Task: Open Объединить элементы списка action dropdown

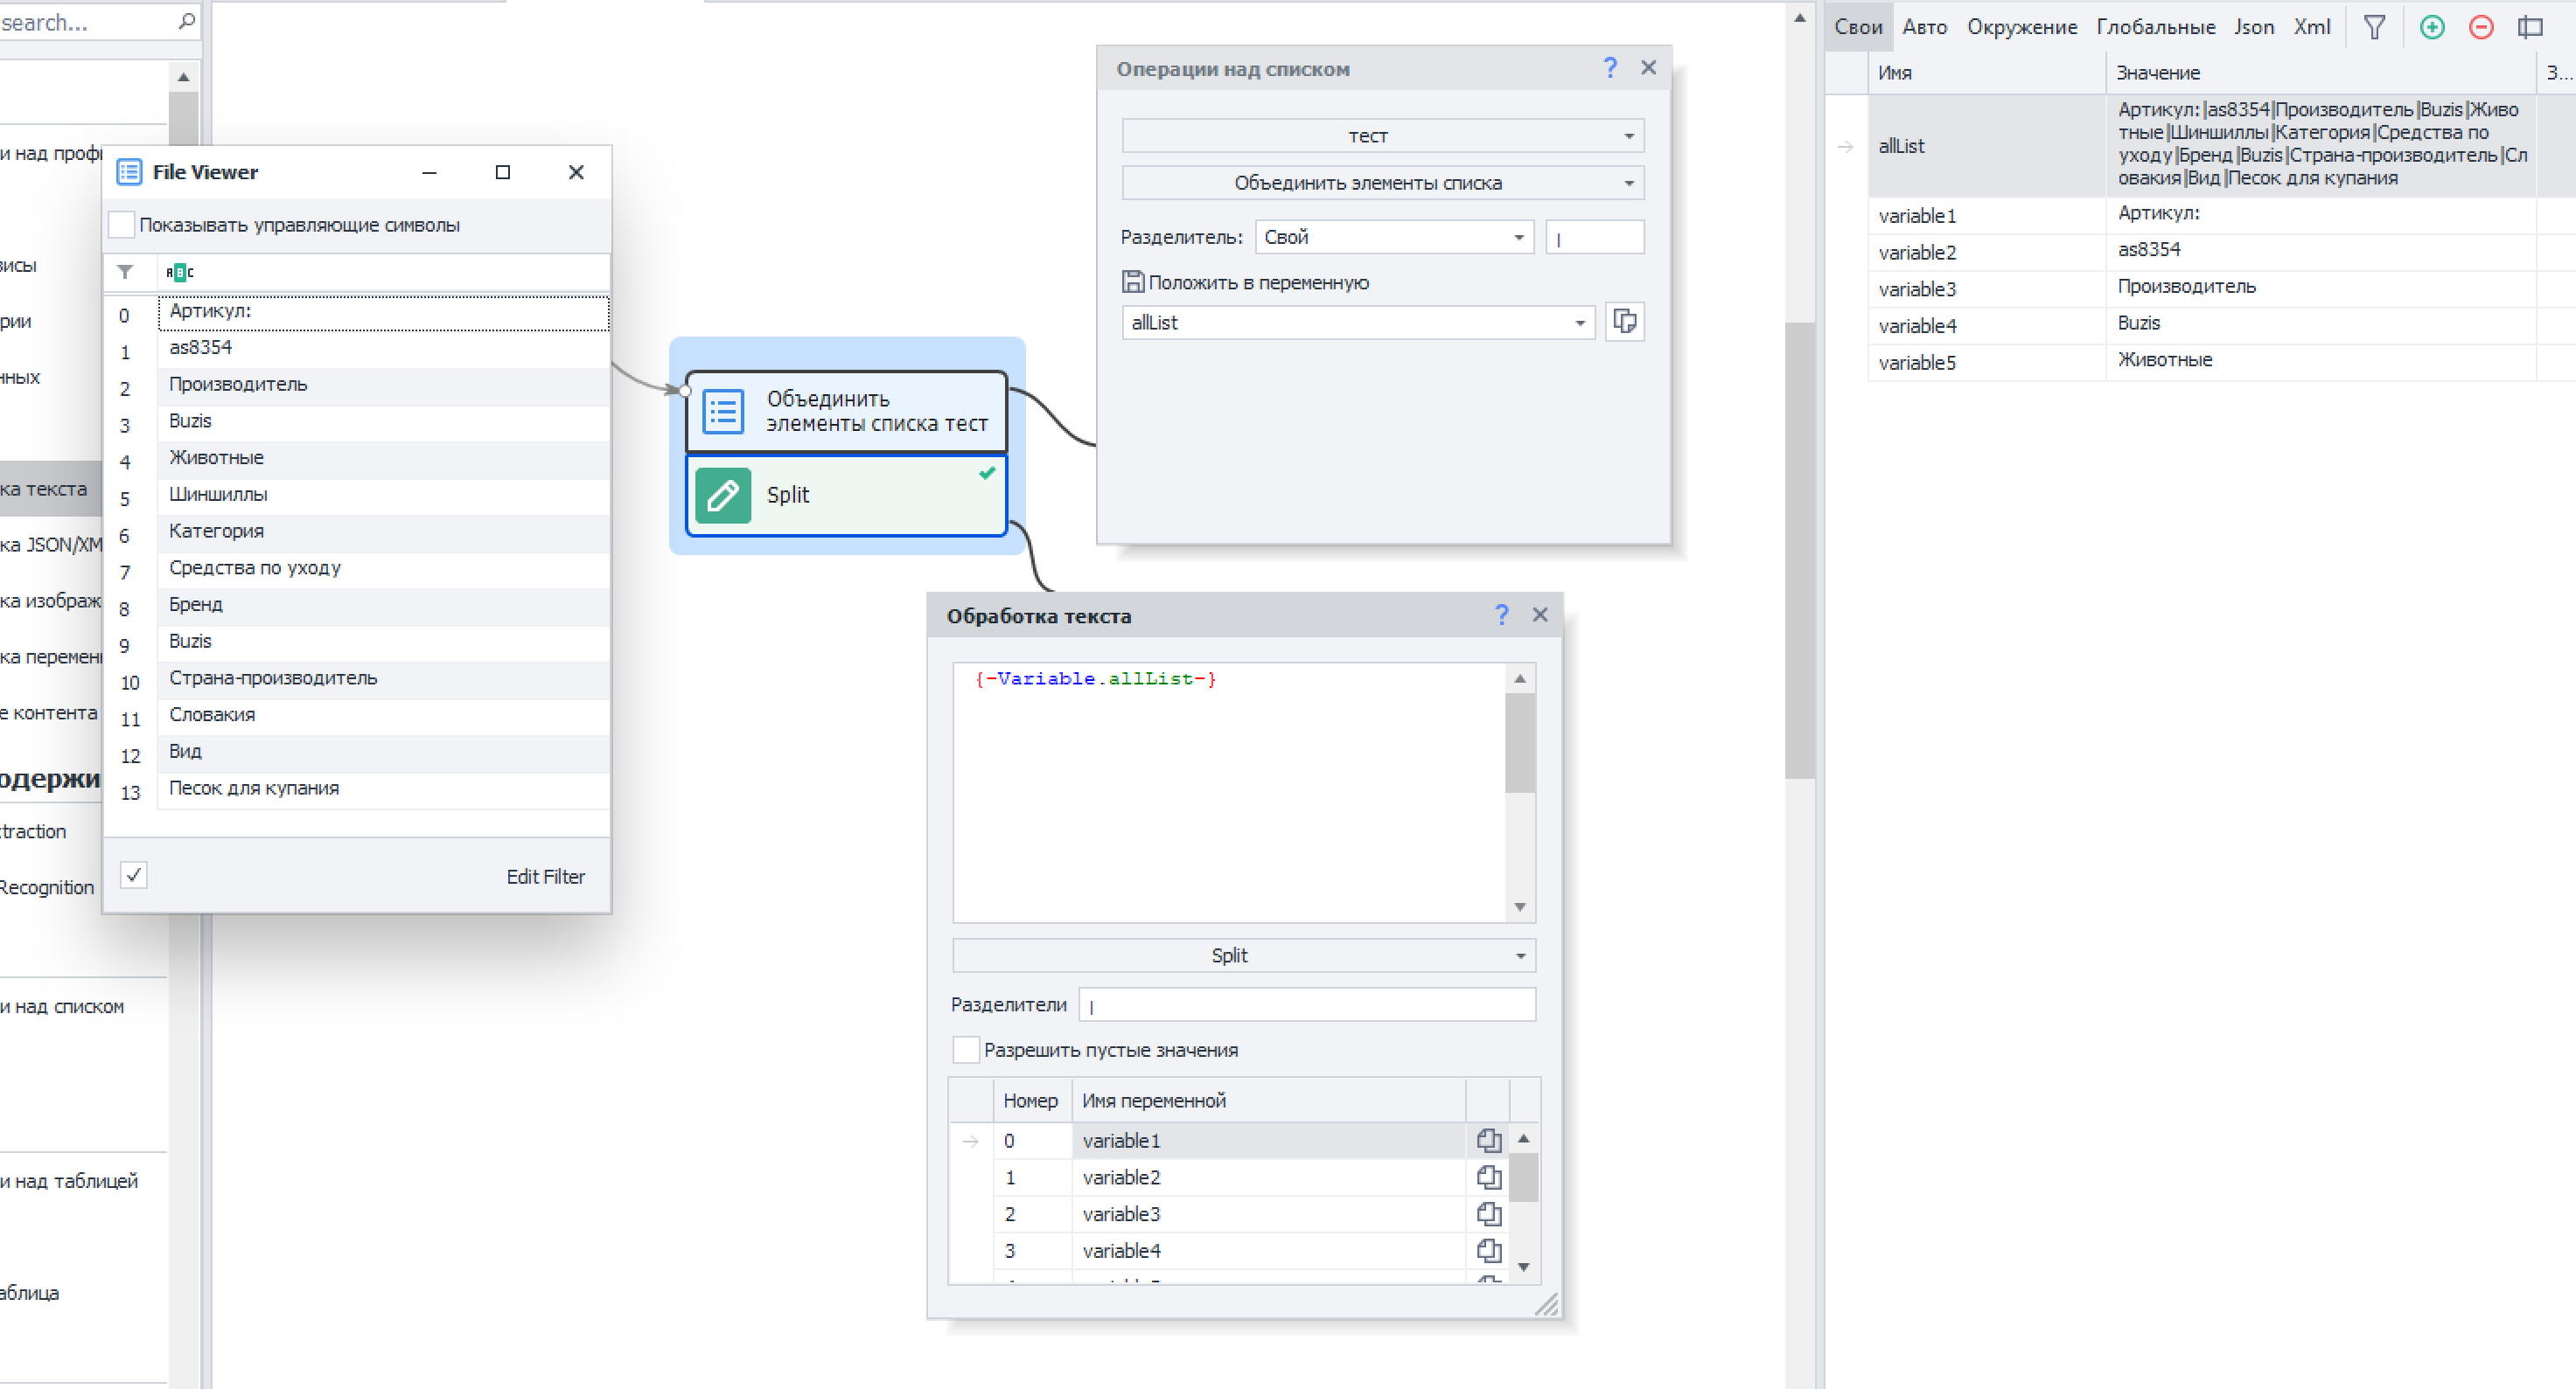Action: (x=1382, y=183)
